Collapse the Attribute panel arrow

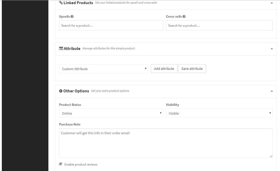[272, 49]
